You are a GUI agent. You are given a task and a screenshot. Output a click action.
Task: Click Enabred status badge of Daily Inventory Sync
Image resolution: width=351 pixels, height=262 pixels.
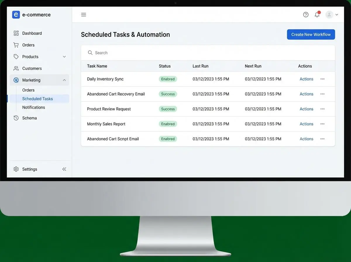[x=168, y=79]
